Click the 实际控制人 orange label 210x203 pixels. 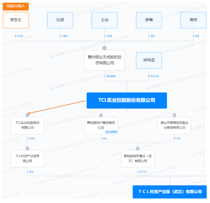coord(16,6)
